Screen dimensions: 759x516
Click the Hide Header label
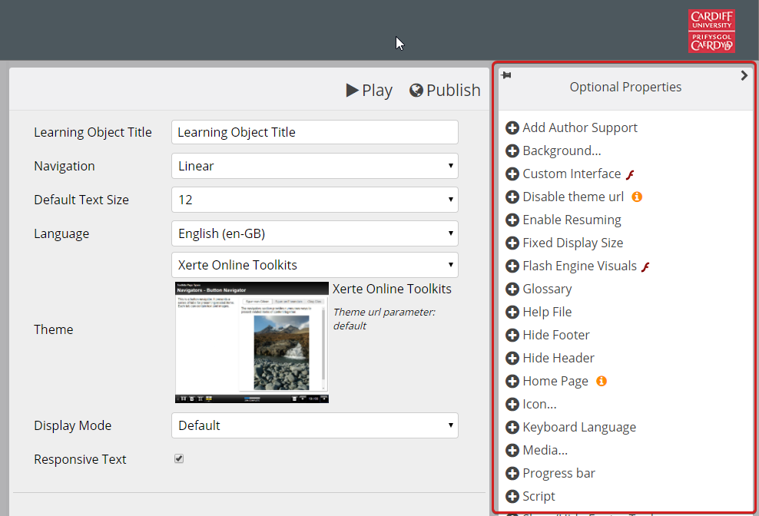pyautogui.click(x=558, y=358)
